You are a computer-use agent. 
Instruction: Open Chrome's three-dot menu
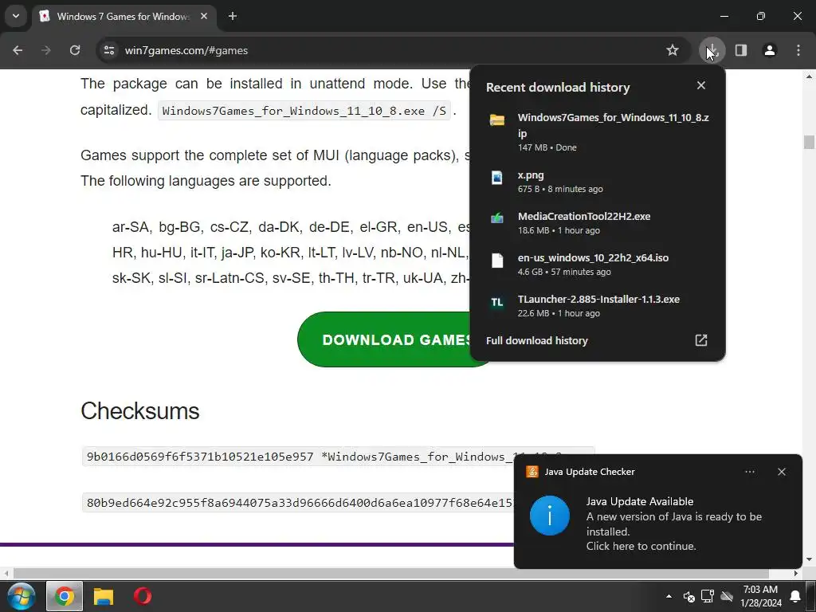(798, 50)
